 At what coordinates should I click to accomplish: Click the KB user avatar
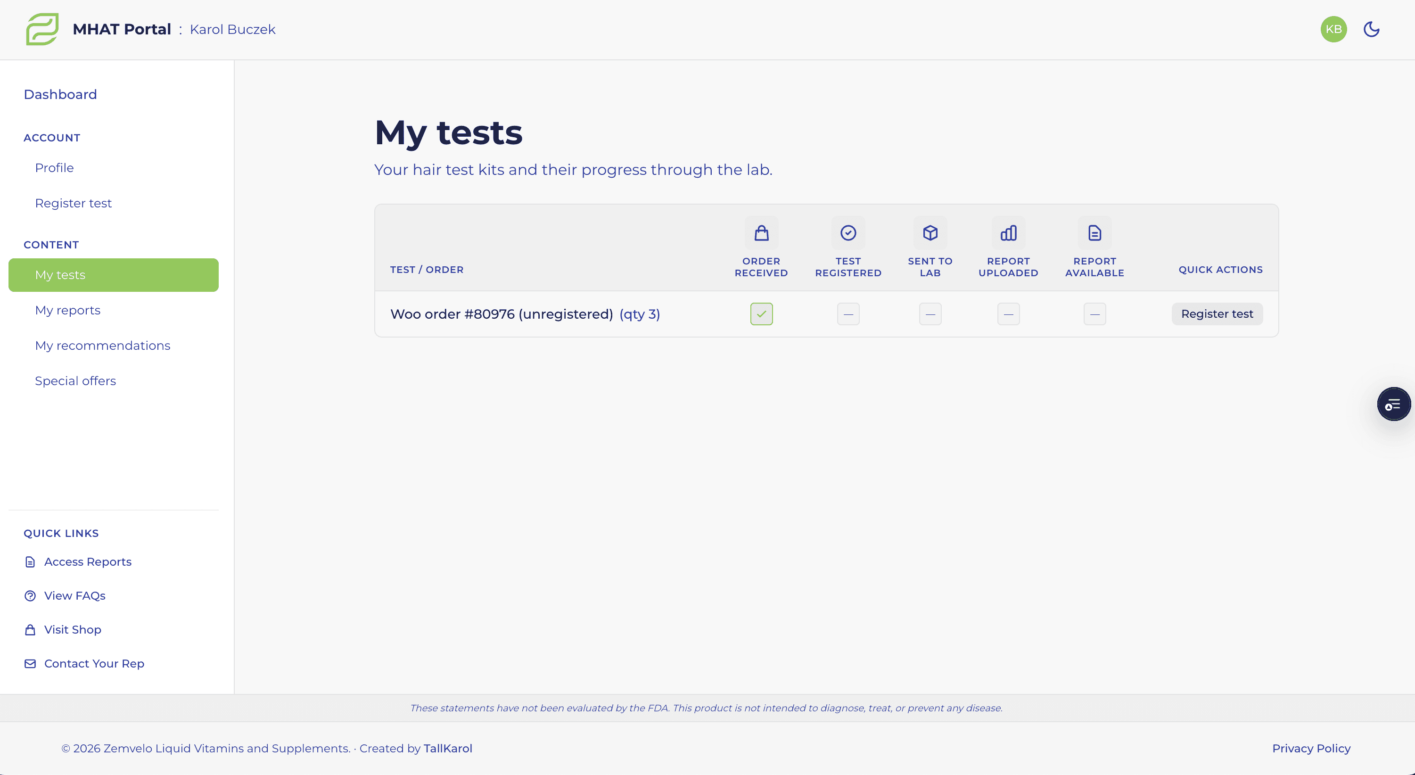pyautogui.click(x=1333, y=29)
